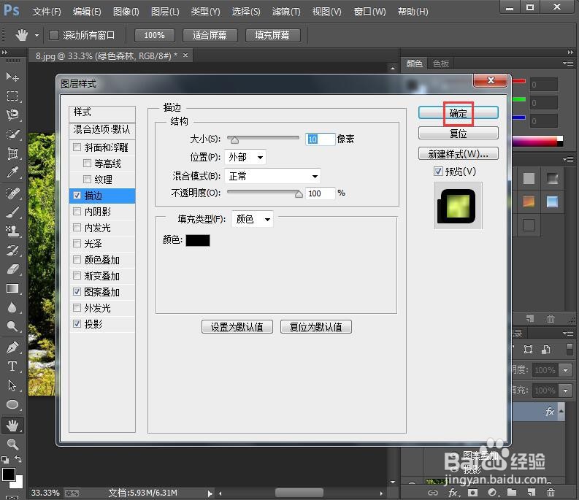Select the Eraser tool
The width and height of the screenshot is (579, 500).
coord(12,269)
